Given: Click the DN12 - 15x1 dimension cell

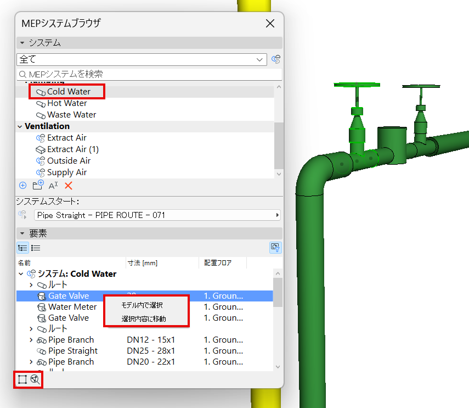Looking at the screenshot, I should pyautogui.click(x=151, y=340).
